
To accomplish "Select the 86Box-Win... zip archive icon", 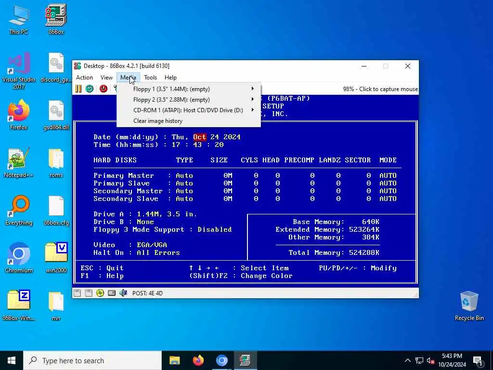I will tap(19, 305).
